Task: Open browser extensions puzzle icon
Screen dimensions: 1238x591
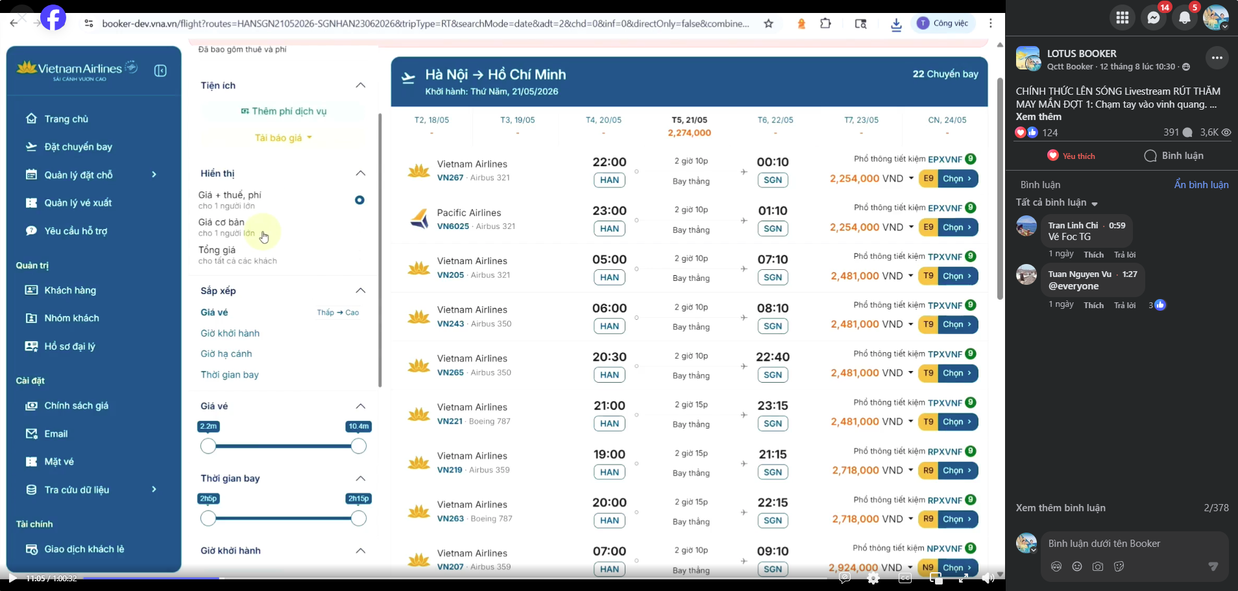Action: (x=825, y=23)
